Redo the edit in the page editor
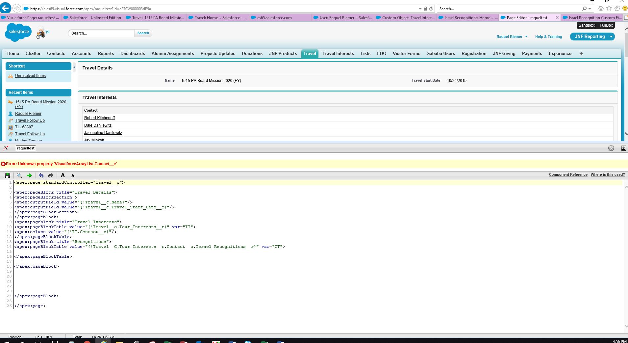The height and width of the screenshot is (343, 628). [51, 175]
